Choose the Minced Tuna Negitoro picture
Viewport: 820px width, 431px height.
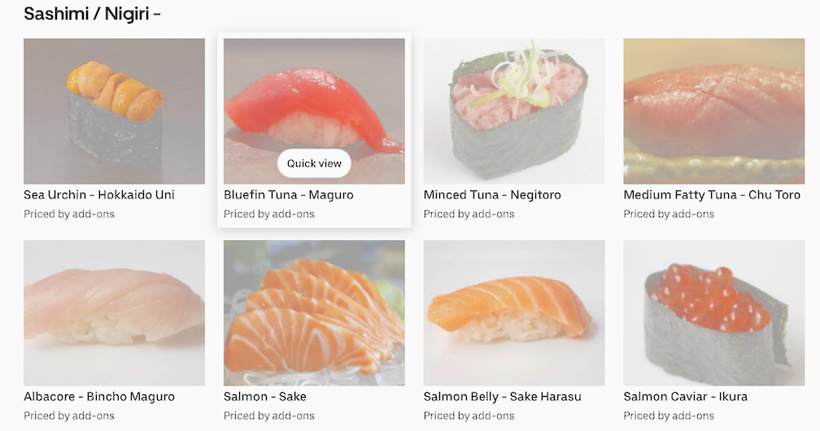coord(514,111)
